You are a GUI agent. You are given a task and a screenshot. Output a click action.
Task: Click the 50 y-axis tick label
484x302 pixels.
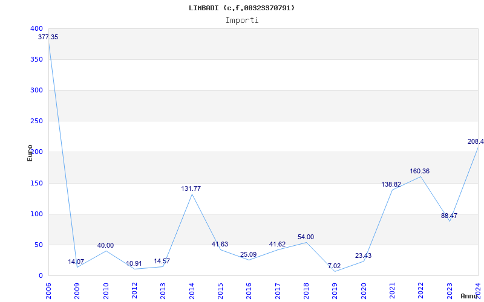[38, 245]
